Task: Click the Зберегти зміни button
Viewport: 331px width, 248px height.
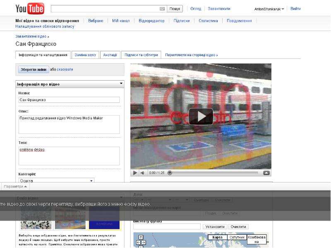Action: (x=34, y=69)
